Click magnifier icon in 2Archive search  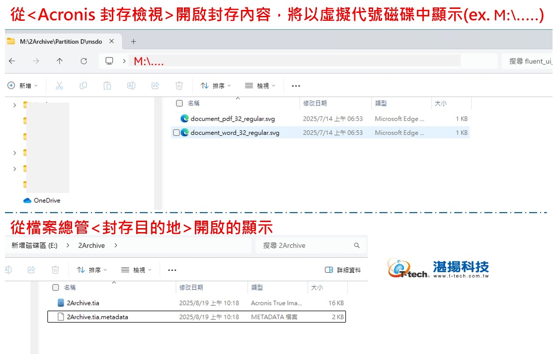coord(356,245)
